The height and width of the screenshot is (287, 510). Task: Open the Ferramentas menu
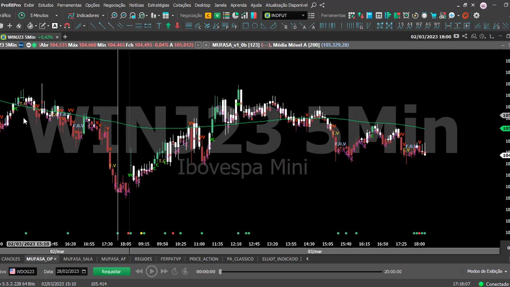pos(69,5)
